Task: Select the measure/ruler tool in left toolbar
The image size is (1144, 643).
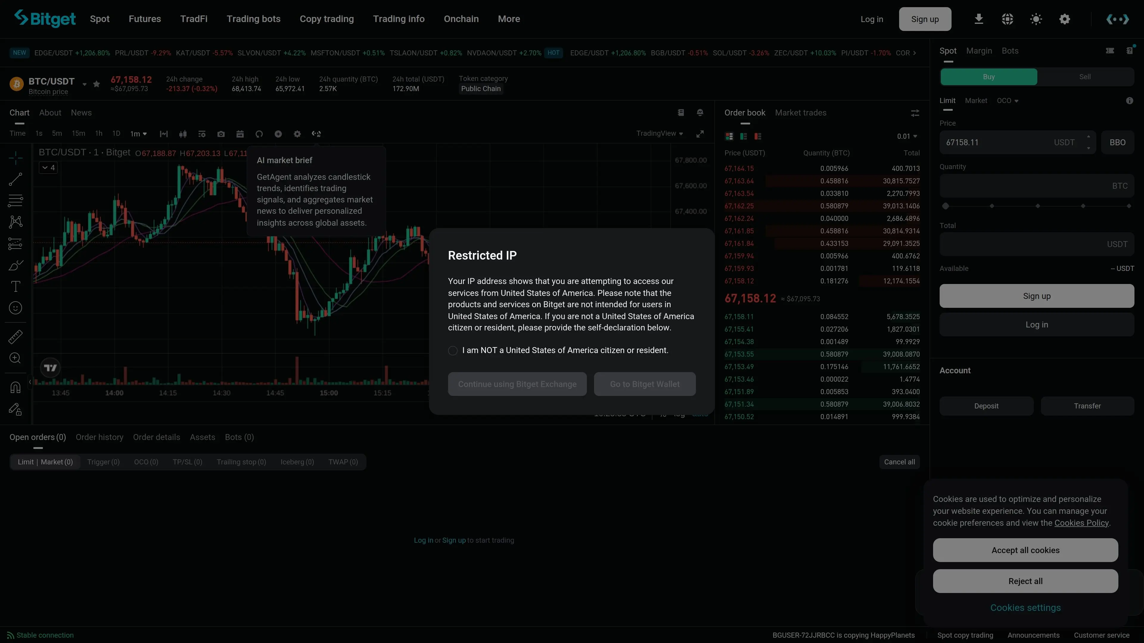Action: point(15,336)
